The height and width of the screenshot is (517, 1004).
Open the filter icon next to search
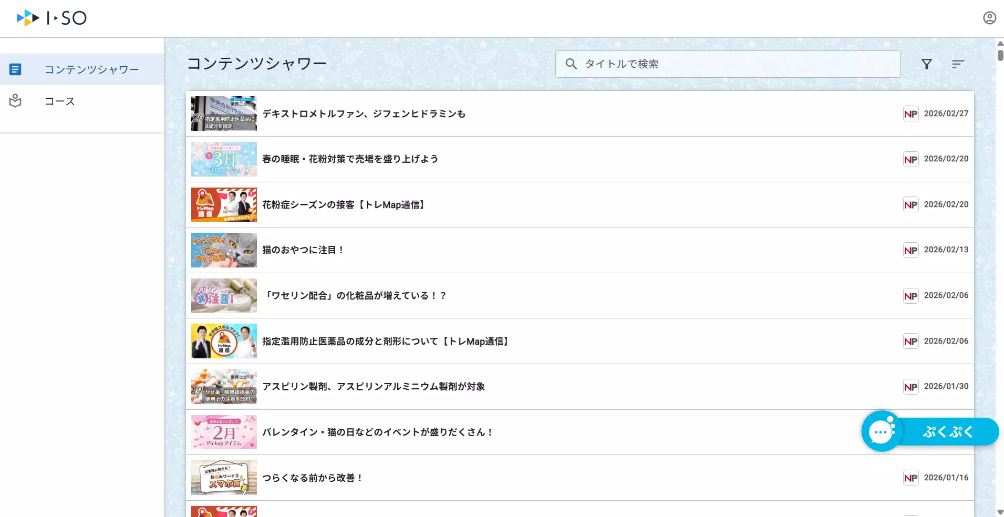pos(927,64)
